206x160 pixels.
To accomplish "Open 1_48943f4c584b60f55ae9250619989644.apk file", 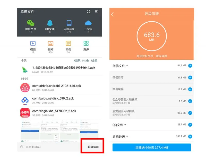I will point(64,68).
